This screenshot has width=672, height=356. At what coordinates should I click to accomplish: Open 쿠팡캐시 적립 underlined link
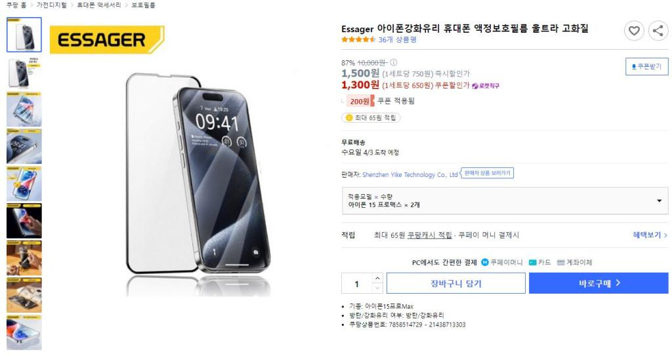coord(429,235)
